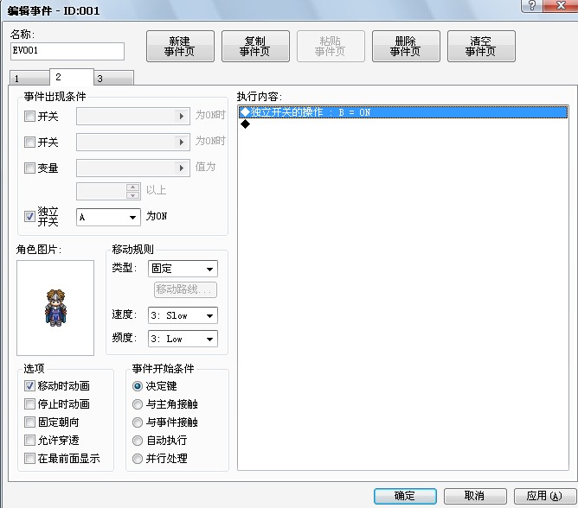Check the 停止时动画 option

tap(29, 403)
